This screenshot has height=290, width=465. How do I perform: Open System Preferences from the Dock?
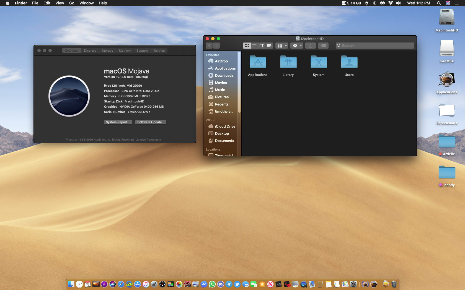click(x=353, y=284)
